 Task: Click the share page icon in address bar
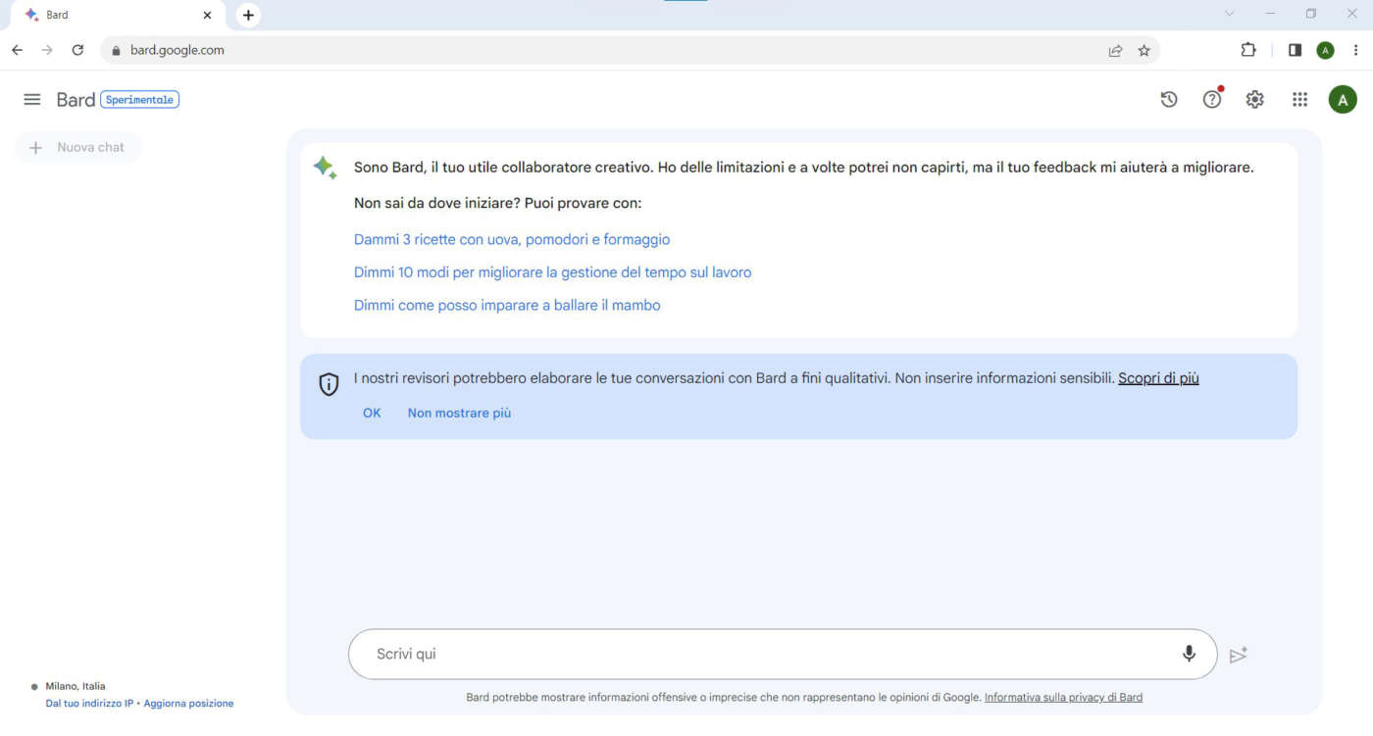click(x=1115, y=51)
